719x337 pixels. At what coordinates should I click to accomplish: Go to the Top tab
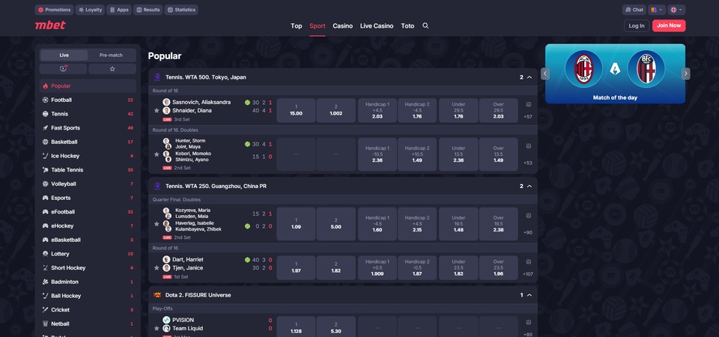pyautogui.click(x=297, y=25)
